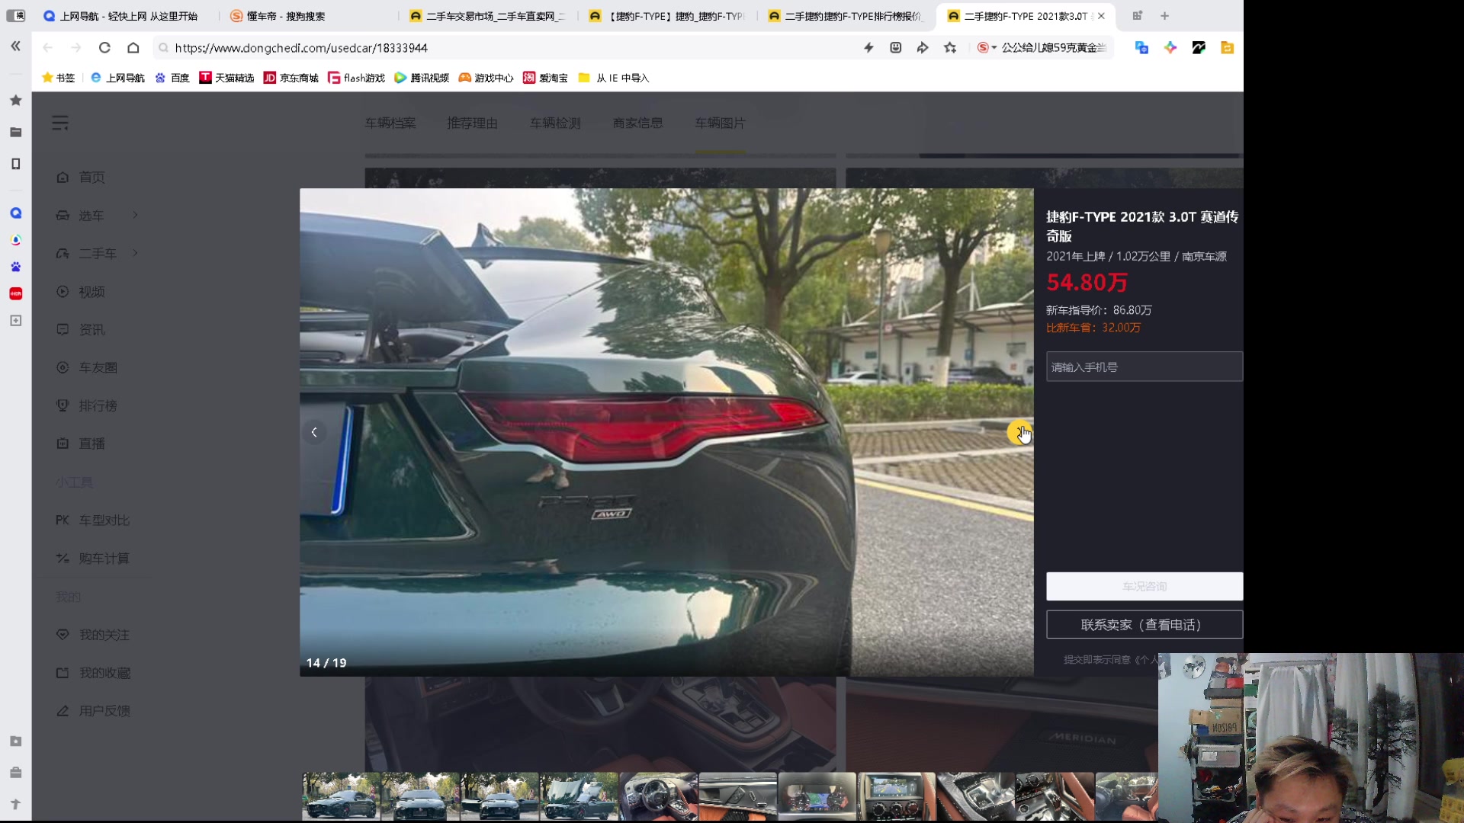Open 排行榜 in the left sidebar
Screen dimensions: 1464x823
pyautogui.click(x=98, y=405)
